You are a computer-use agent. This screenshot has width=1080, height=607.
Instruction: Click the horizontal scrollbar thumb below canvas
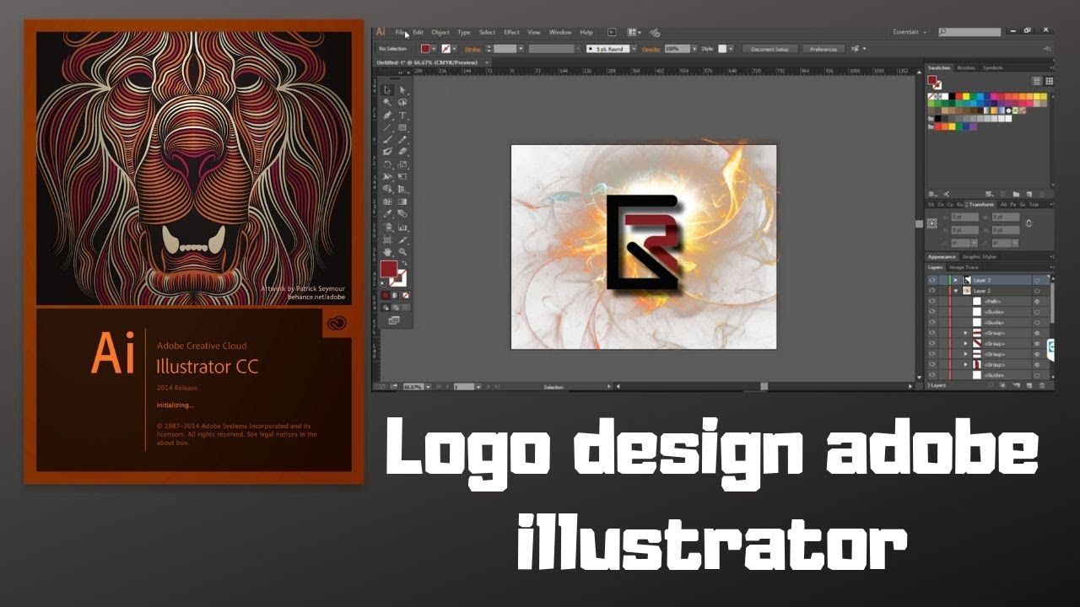tap(764, 386)
